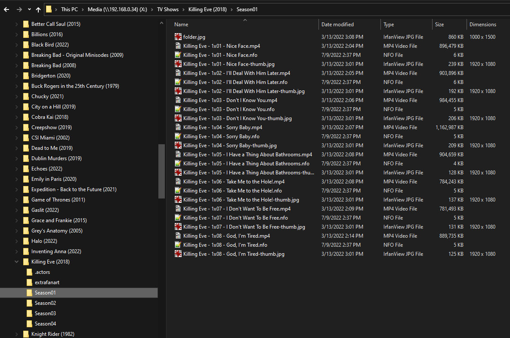This screenshot has width=510, height=338.
Task: Sort files by Size column header
Action: 439,25
